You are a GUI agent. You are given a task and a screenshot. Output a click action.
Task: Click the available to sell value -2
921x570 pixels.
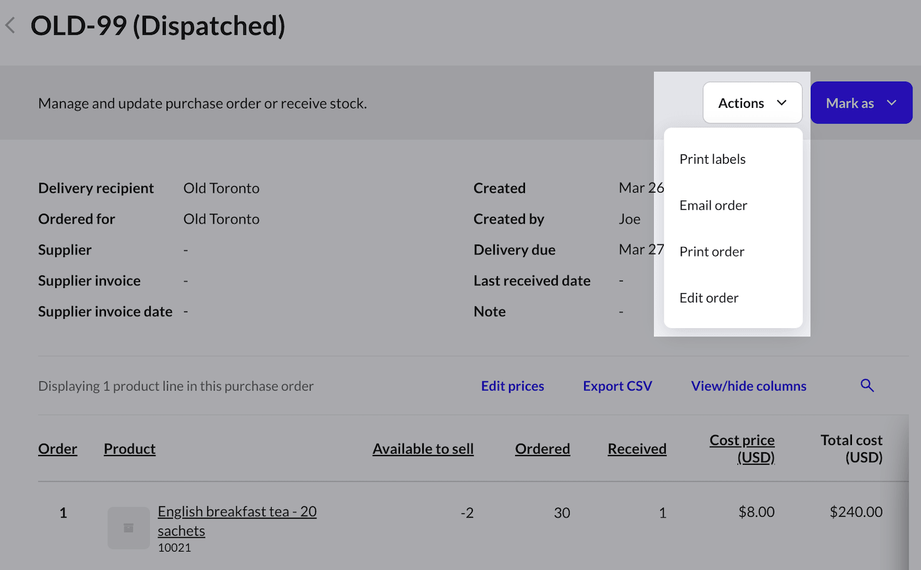click(x=466, y=512)
